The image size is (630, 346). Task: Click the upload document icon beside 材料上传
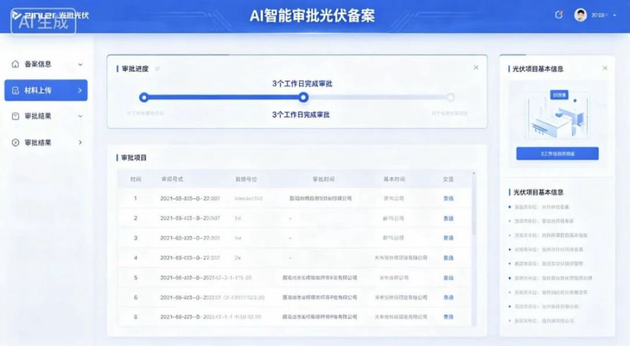pos(15,90)
